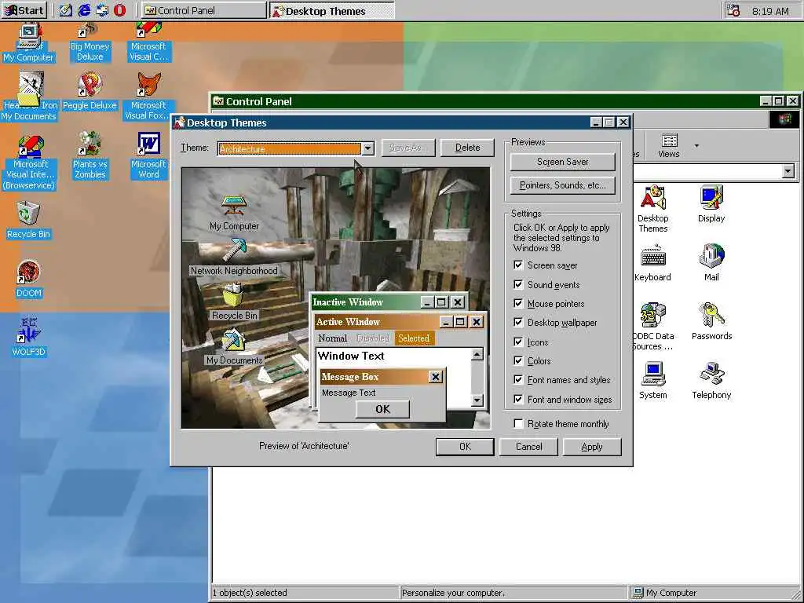
Task: Open the Theme dropdown list
Action: (x=367, y=148)
